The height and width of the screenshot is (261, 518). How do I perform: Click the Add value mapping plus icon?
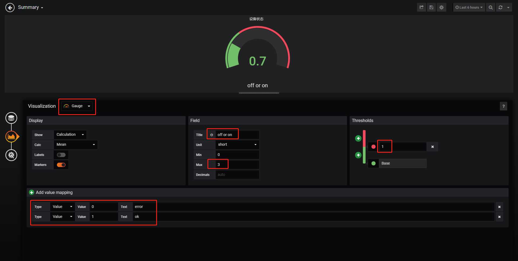coord(32,193)
